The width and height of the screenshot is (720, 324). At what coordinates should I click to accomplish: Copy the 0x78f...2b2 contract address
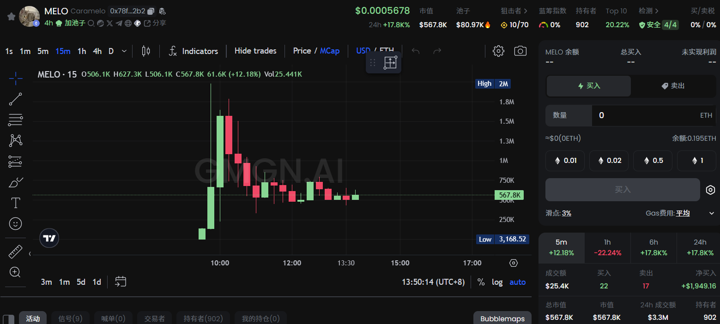(x=151, y=11)
